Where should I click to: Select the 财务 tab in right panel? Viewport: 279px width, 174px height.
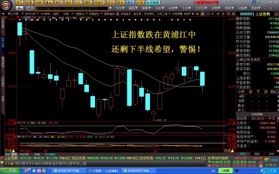click(243, 154)
